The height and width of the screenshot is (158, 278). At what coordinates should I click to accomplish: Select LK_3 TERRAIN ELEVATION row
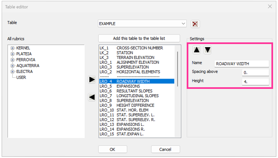pyautogui.click(x=137, y=58)
